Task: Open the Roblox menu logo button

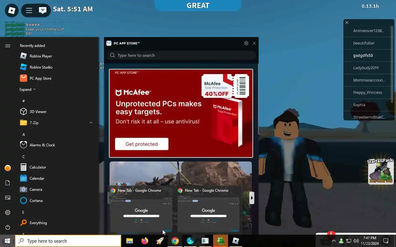Action: click(x=12, y=10)
